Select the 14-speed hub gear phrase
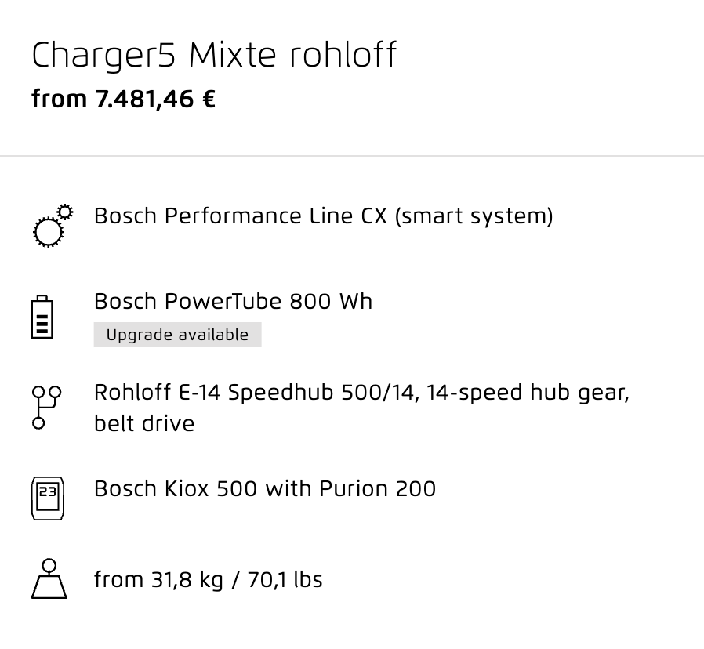The width and height of the screenshot is (704, 649). 528,393
